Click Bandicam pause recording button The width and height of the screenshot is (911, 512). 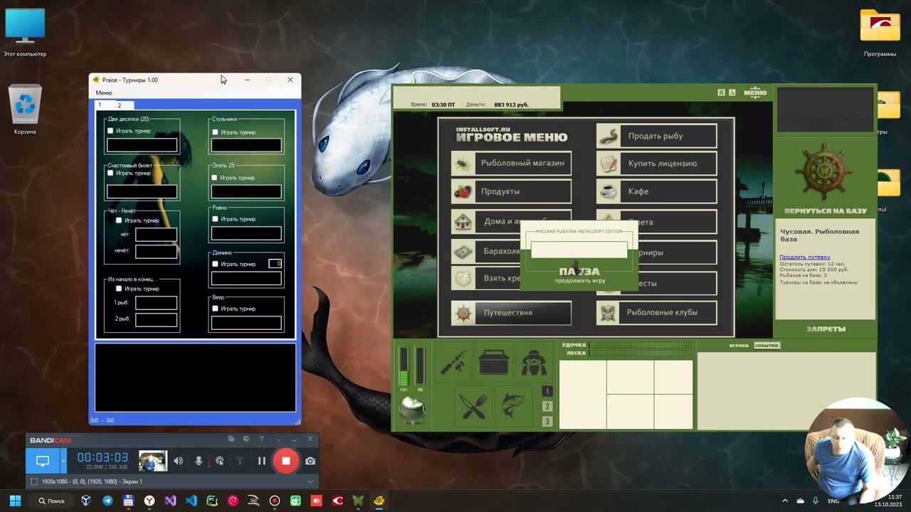pyautogui.click(x=261, y=461)
